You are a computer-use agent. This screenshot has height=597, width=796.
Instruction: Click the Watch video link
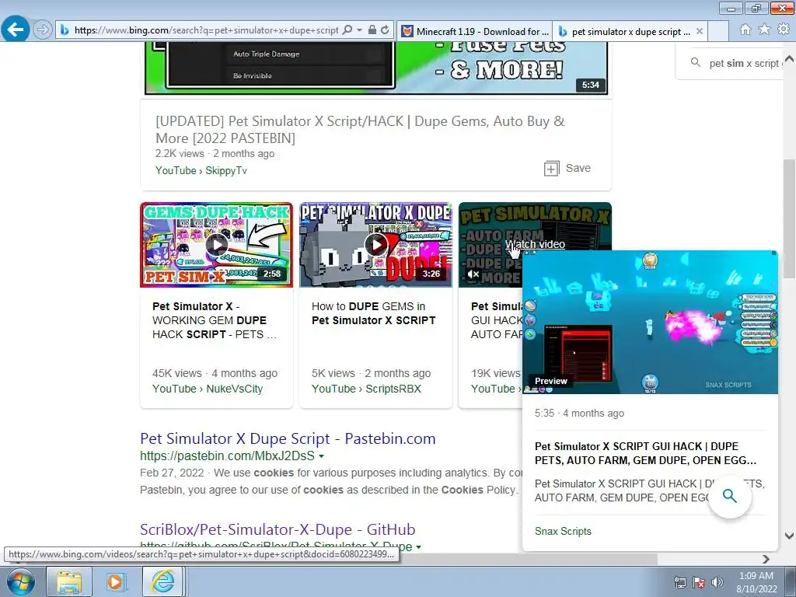[535, 244]
